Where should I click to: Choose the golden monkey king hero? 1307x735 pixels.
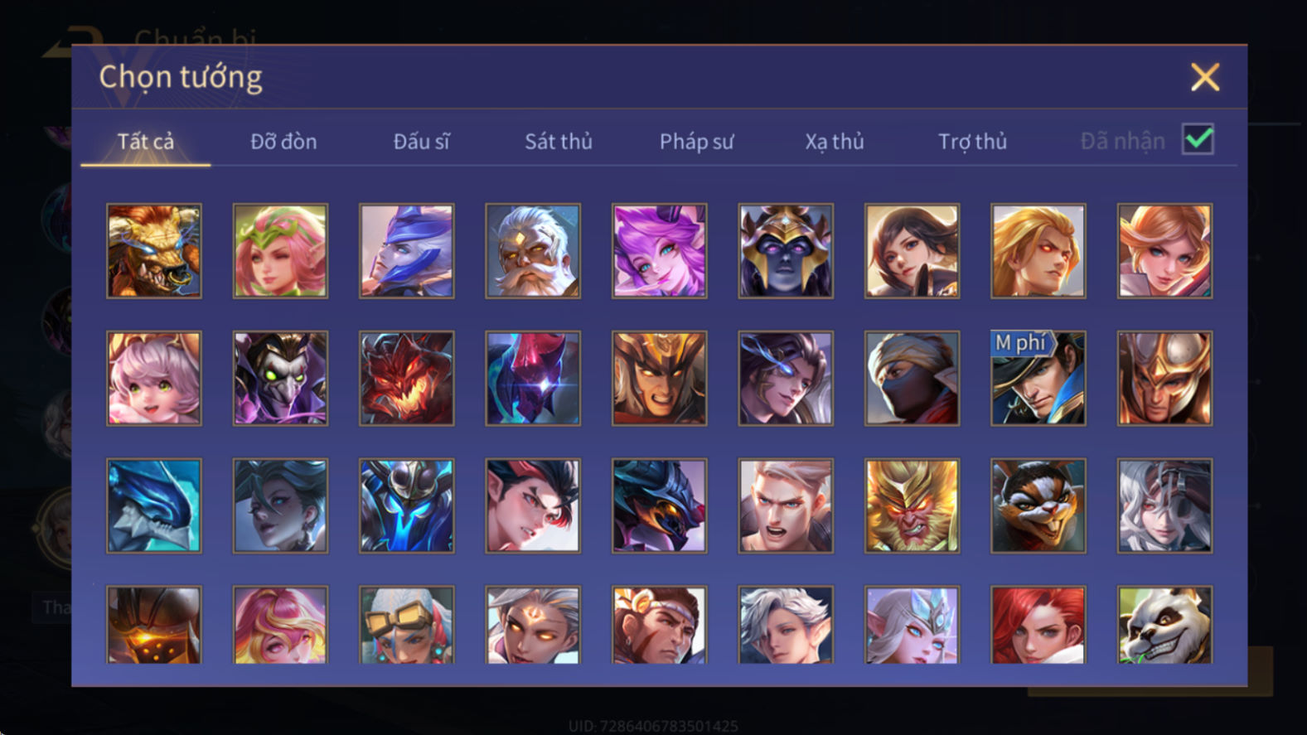click(x=912, y=506)
